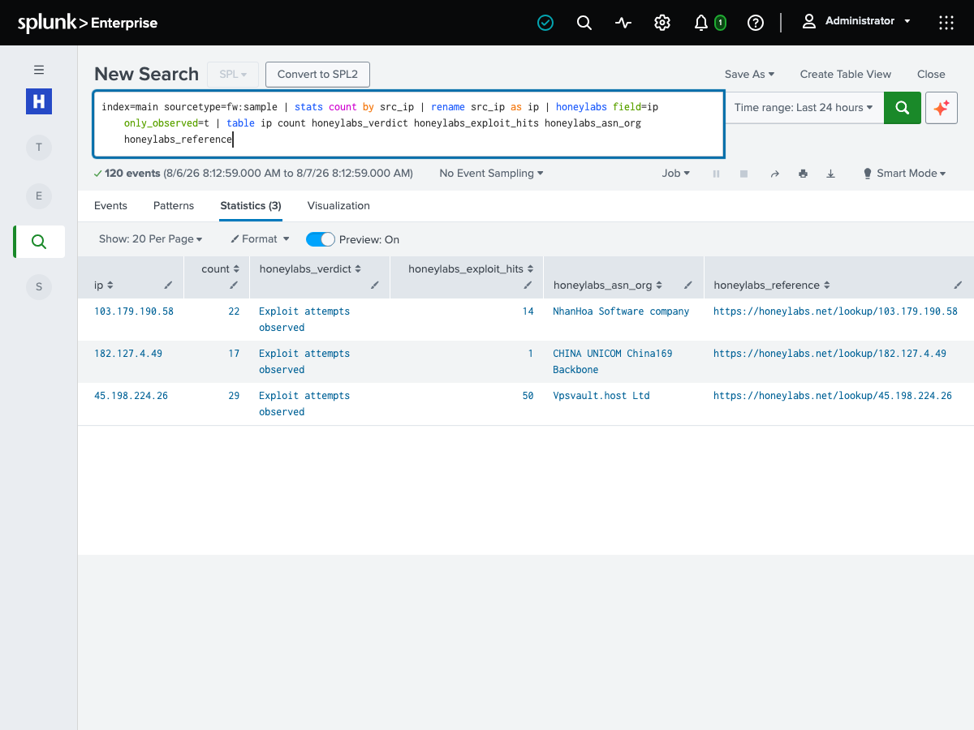
Task: Edit the count column pencil icon
Action: tap(234, 286)
